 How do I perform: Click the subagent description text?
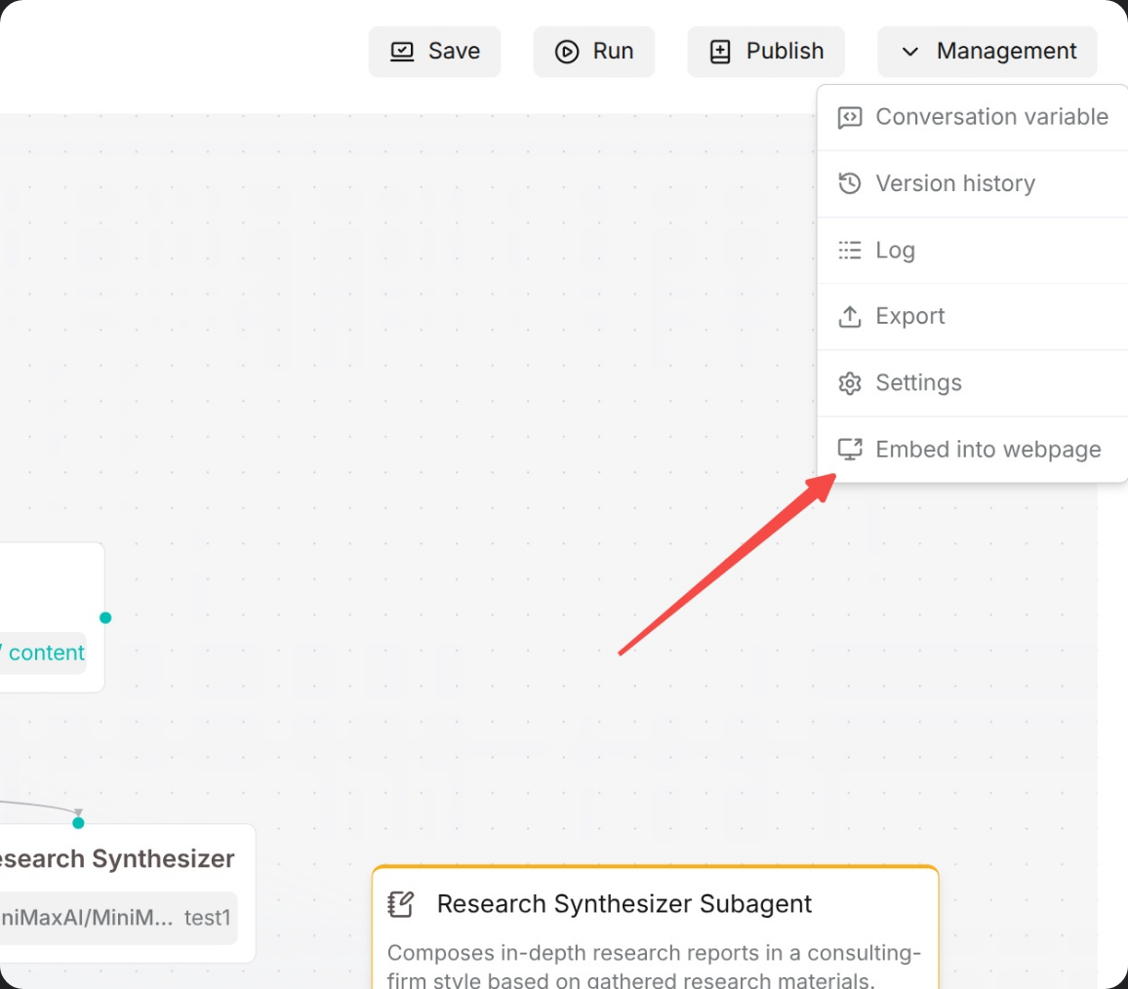click(x=654, y=966)
